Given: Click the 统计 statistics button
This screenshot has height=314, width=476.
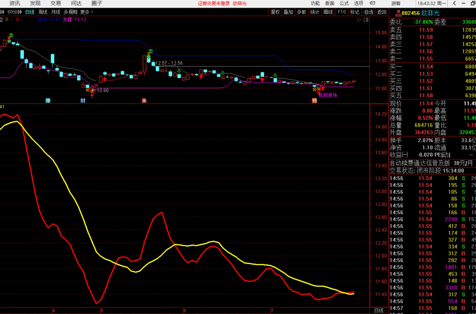Looking at the screenshot, I should click(315, 12).
